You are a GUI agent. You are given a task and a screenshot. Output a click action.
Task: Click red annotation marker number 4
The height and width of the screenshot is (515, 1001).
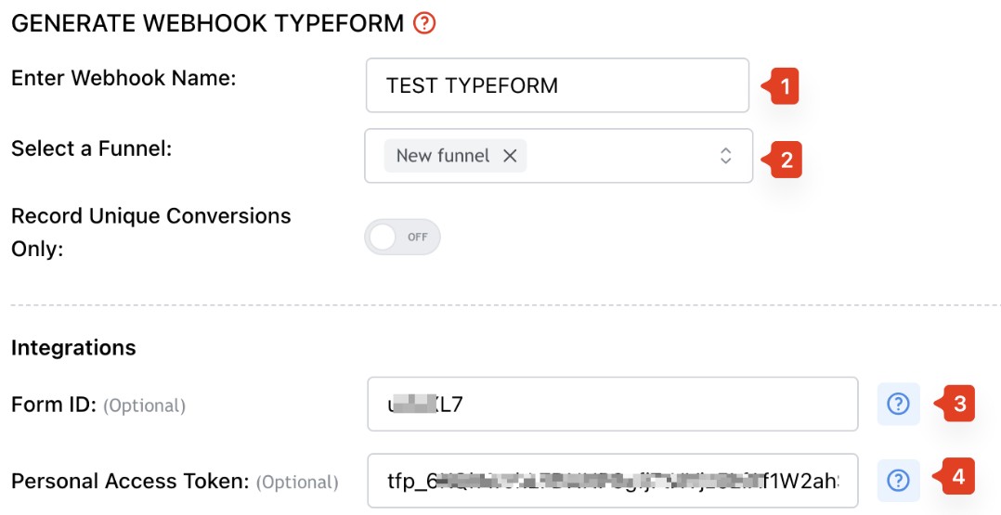coord(954,476)
